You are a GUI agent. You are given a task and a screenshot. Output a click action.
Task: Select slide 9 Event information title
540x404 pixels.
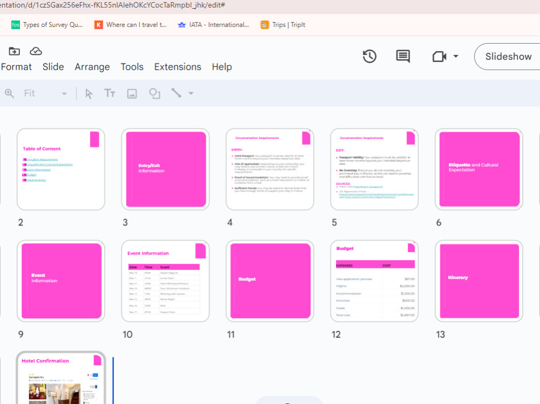point(61,281)
